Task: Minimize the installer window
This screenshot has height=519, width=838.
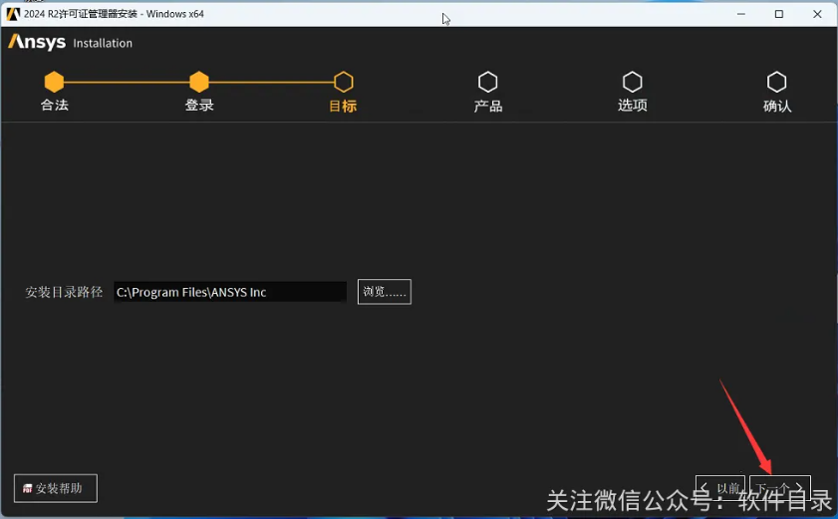Action: (x=740, y=14)
